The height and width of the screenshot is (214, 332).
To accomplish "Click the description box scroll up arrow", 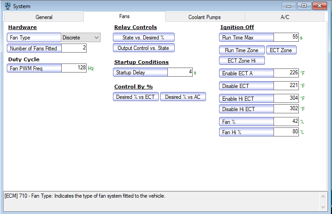I will (x=323, y=196).
